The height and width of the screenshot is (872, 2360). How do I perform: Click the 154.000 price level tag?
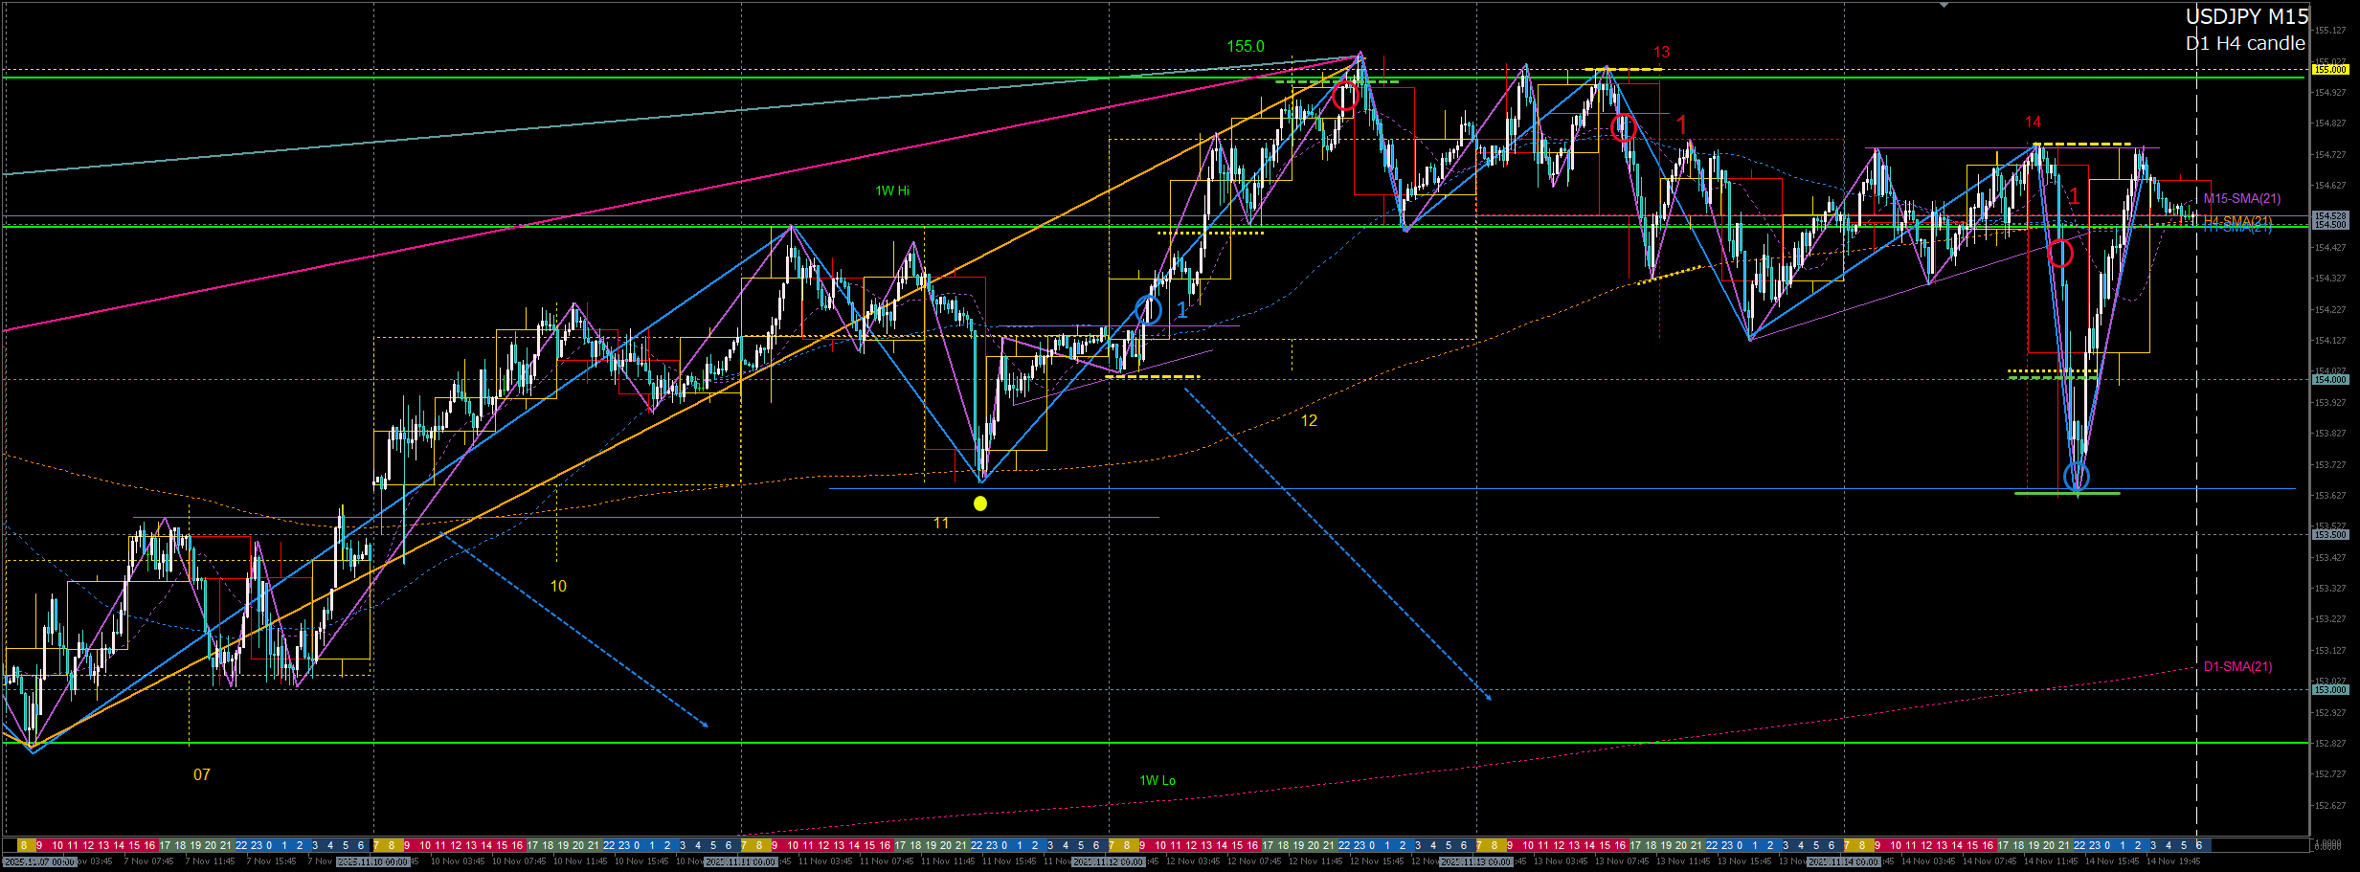[2329, 380]
